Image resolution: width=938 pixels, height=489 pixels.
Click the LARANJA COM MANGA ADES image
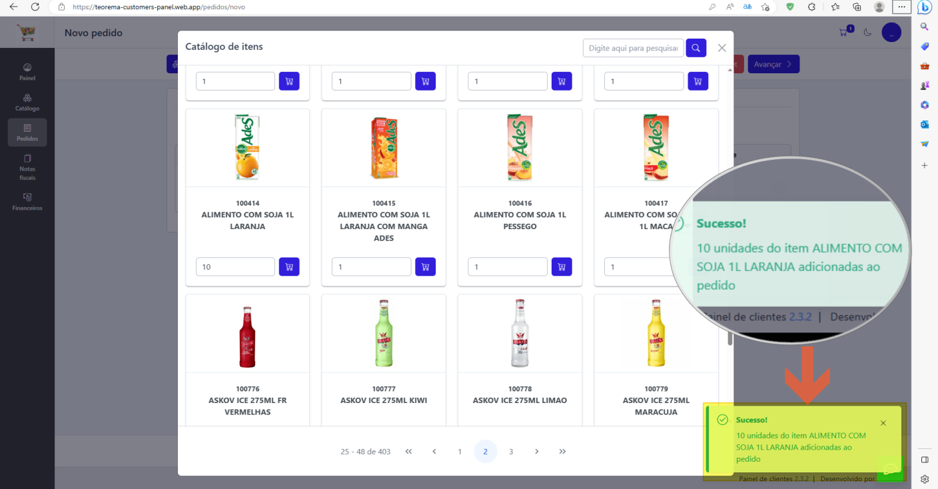point(384,147)
